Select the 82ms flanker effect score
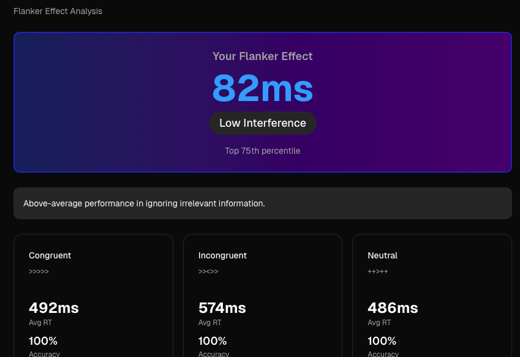This screenshot has height=357, width=520. pyautogui.click(x=262, y=88)
